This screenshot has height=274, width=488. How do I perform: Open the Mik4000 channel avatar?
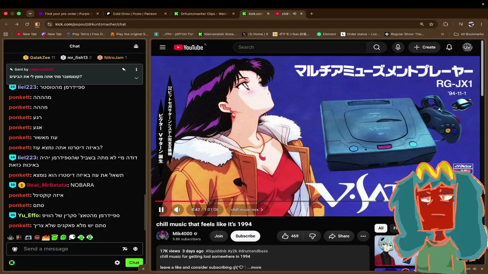[x=162, y=236]
